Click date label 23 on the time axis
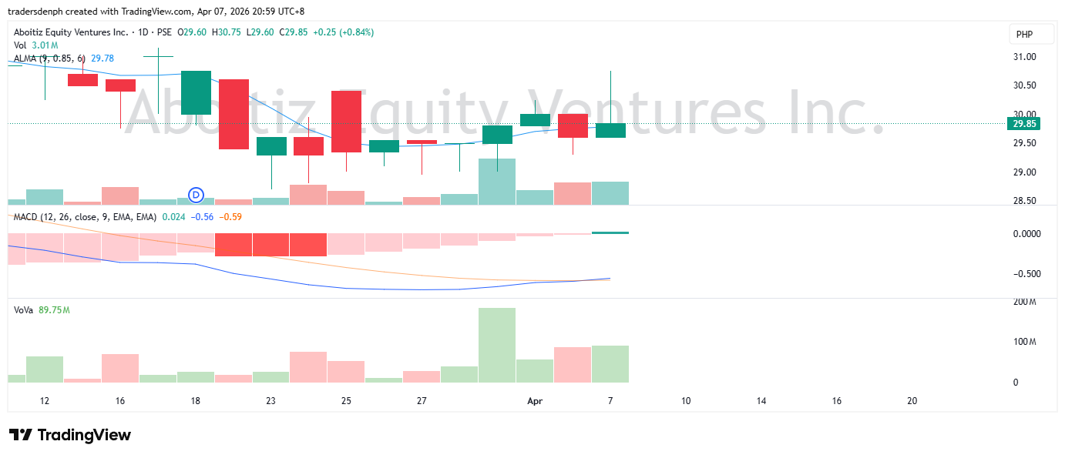1065x458 pixels. pos(271,401)
